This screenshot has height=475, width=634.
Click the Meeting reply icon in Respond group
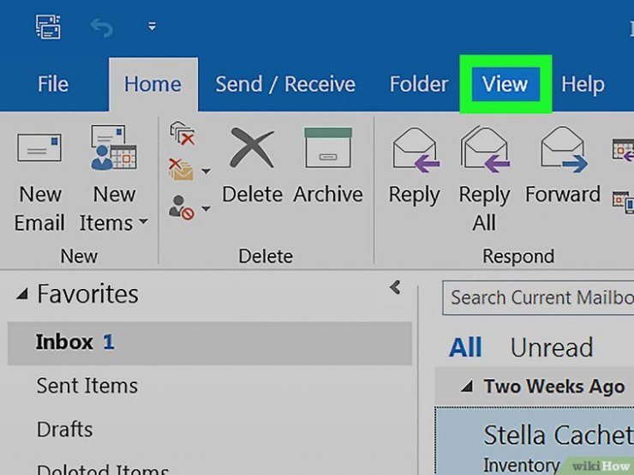click(x=623, y=150)
